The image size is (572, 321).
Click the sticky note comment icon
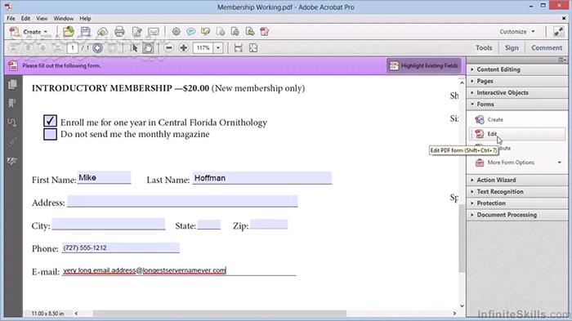tap(190, 32)
